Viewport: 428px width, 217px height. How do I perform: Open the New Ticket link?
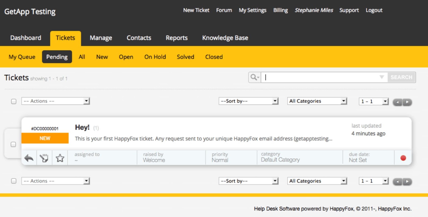pyautogui.click(x=196, y=10)
